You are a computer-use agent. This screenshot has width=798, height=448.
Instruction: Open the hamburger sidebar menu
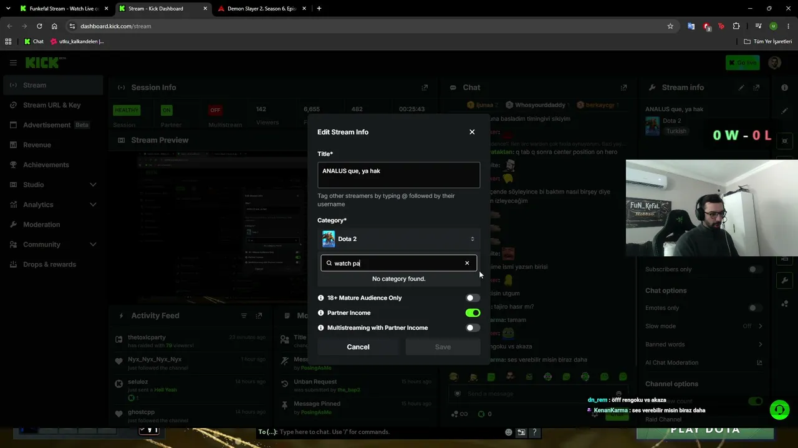pos(13,63)
